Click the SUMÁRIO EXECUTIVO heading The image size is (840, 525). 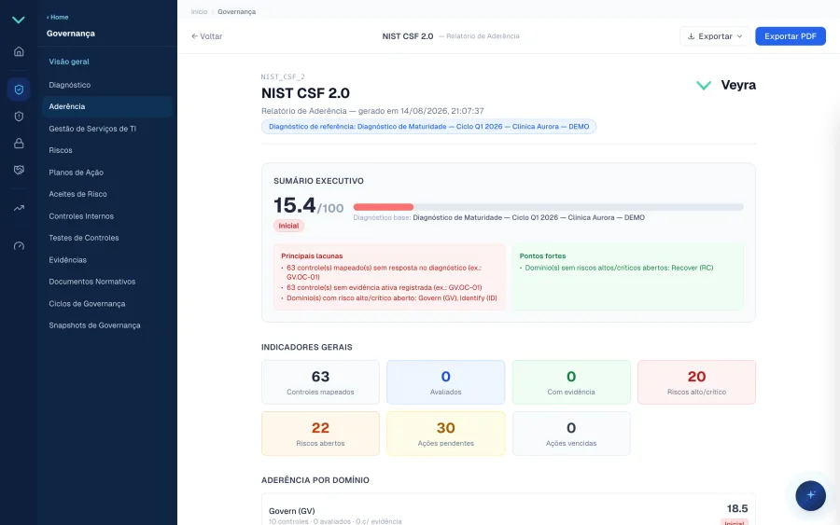click(319, 181)
